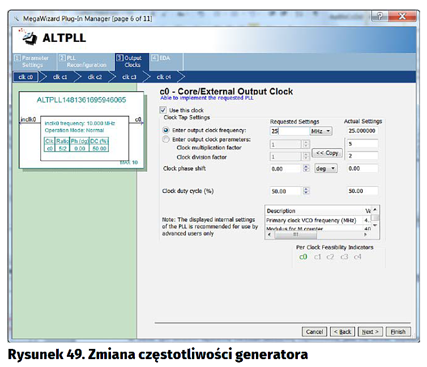Image resolution: width=427 pixels, height=367 pixels.
Task: Click the duty cycle spinner arrows
Action: click(x=306, y=191)
